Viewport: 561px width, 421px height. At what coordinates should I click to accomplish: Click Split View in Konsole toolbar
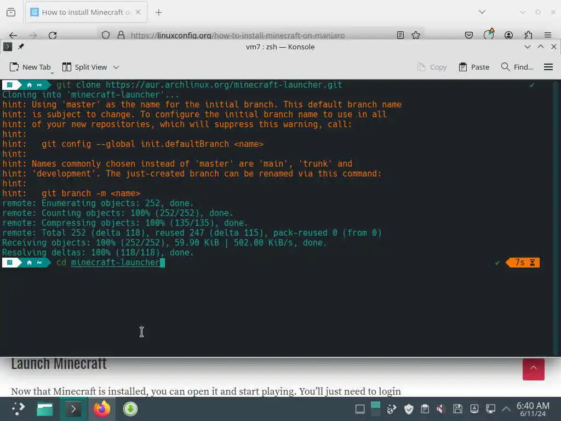click(x=85, y=67)
